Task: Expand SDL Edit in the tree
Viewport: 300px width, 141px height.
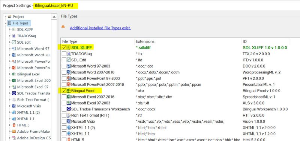Action: coord(10,42)
